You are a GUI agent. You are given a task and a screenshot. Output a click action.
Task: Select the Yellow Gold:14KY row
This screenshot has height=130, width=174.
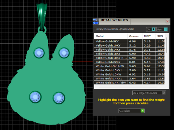coord(129,49)
